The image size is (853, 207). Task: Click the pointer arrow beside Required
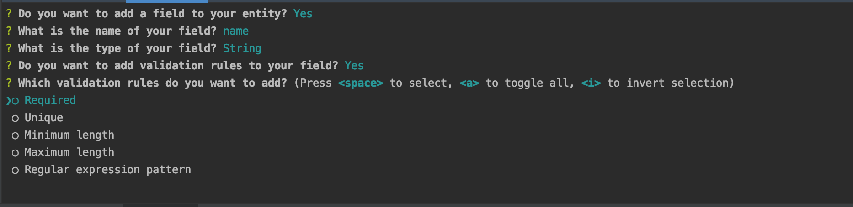(x=8, y=101)
